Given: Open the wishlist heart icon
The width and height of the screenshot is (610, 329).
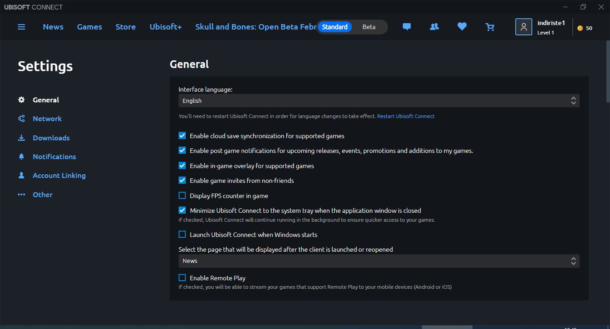Looking at the screenshot, I should (x=462, y=27).
